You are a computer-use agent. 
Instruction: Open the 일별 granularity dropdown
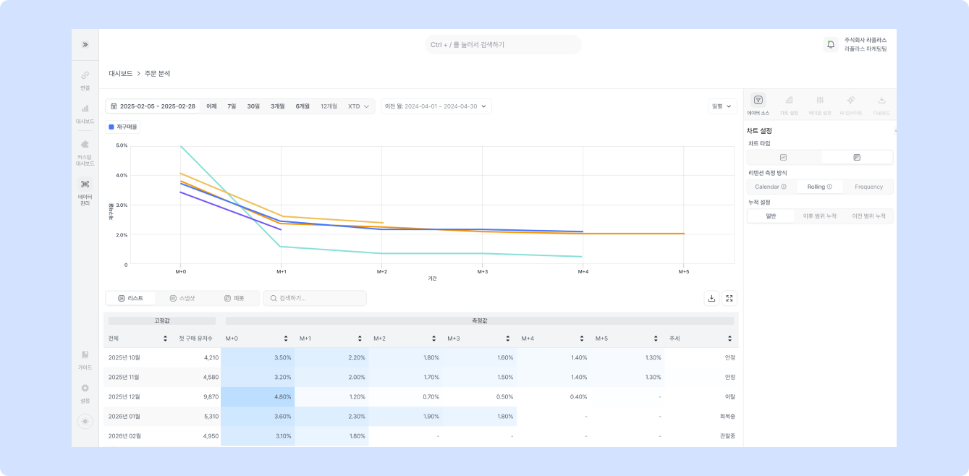tap(722, 106)
